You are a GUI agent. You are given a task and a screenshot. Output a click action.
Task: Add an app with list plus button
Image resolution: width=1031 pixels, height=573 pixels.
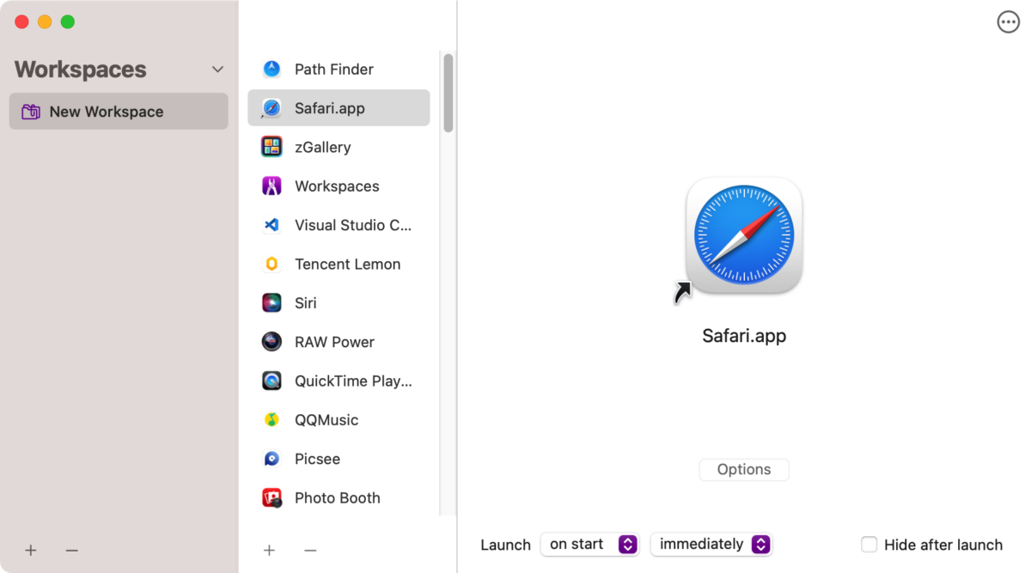tap(269, 550)
